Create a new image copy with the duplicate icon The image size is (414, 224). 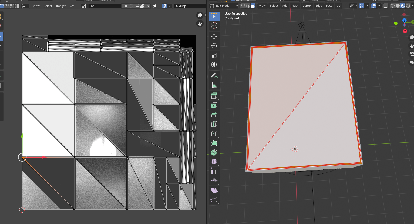point(137,6)
